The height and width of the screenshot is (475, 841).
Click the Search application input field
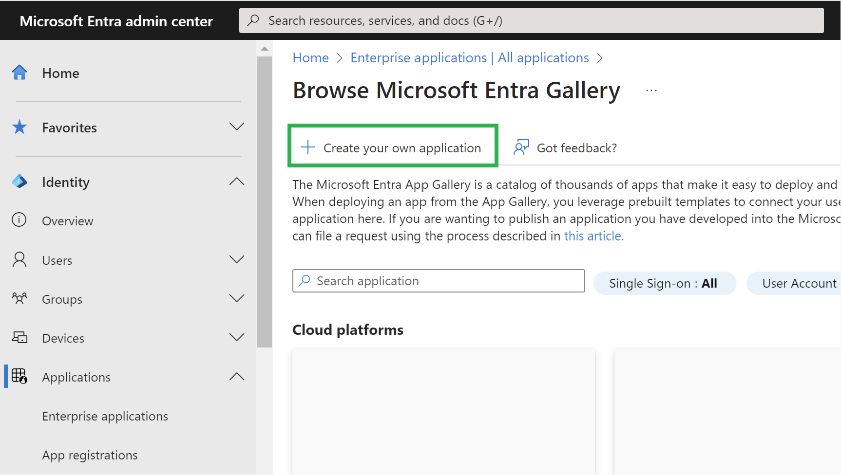pyautogui.click(x=439, y=281)
